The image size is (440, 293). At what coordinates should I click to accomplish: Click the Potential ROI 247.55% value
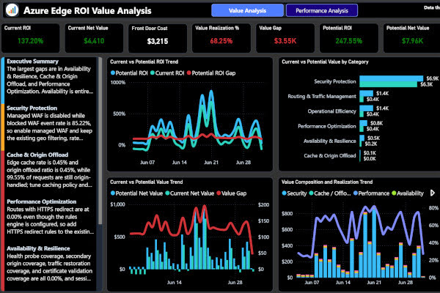click(x=349, y=41)
